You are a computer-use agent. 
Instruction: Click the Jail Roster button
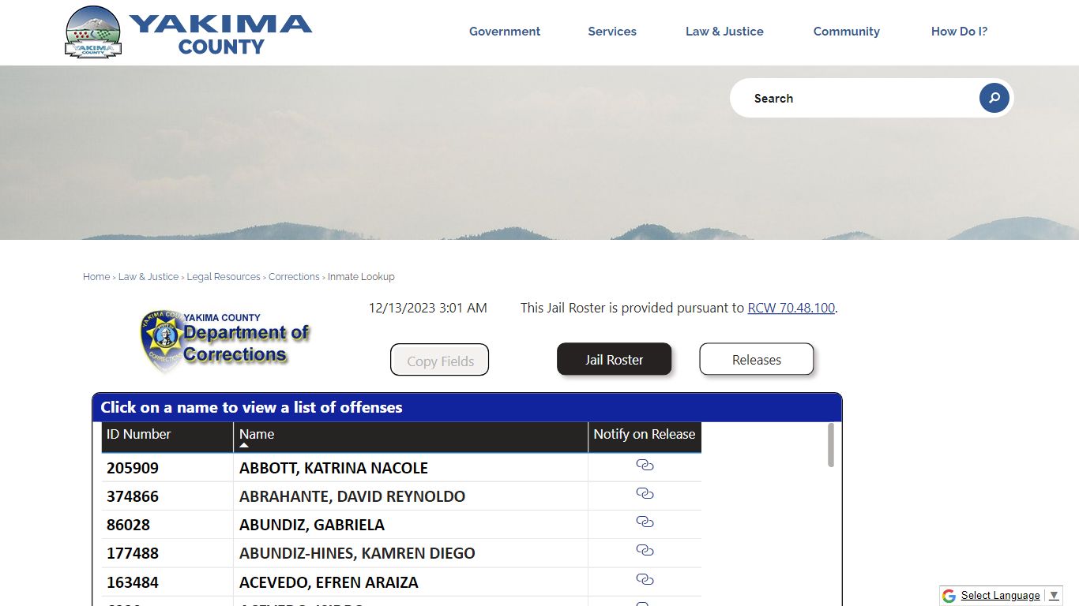click(615, 360)
